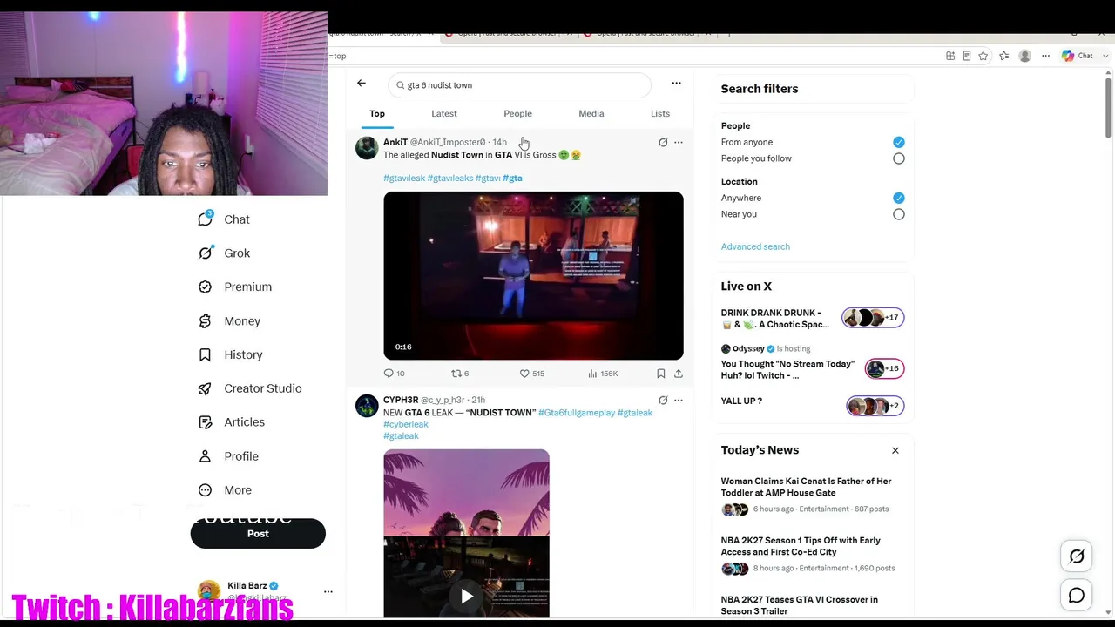Open more options on CYPH3R's post
The image size is (1115, 627).
click(679, 401)
